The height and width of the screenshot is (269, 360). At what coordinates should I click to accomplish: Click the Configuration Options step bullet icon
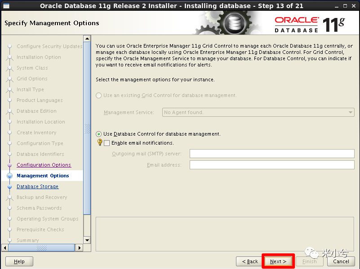[9, 165]
